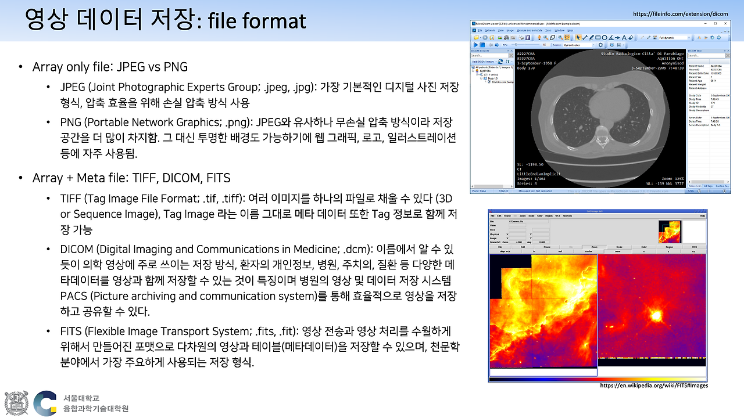Toggle cine playback with the play button
This screenshot has width=744, height=418.
pyautogui.click(x=475, y=45)
